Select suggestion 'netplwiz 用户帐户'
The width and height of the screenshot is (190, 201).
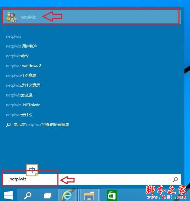tap(22, 46)
